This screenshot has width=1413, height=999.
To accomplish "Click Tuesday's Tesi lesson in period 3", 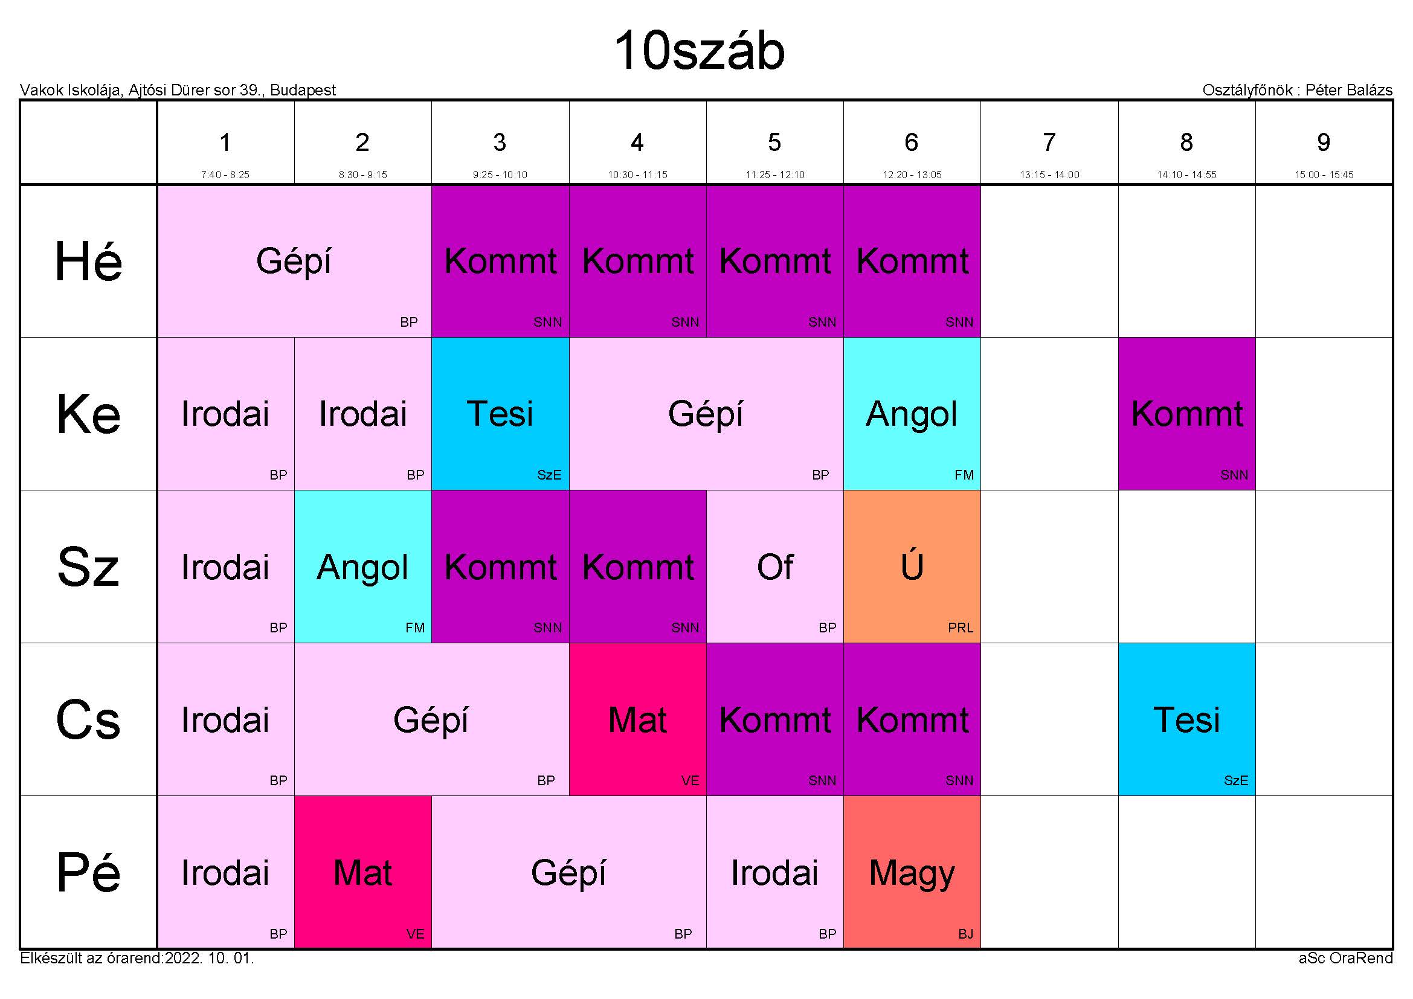I will tap(500, 413).
